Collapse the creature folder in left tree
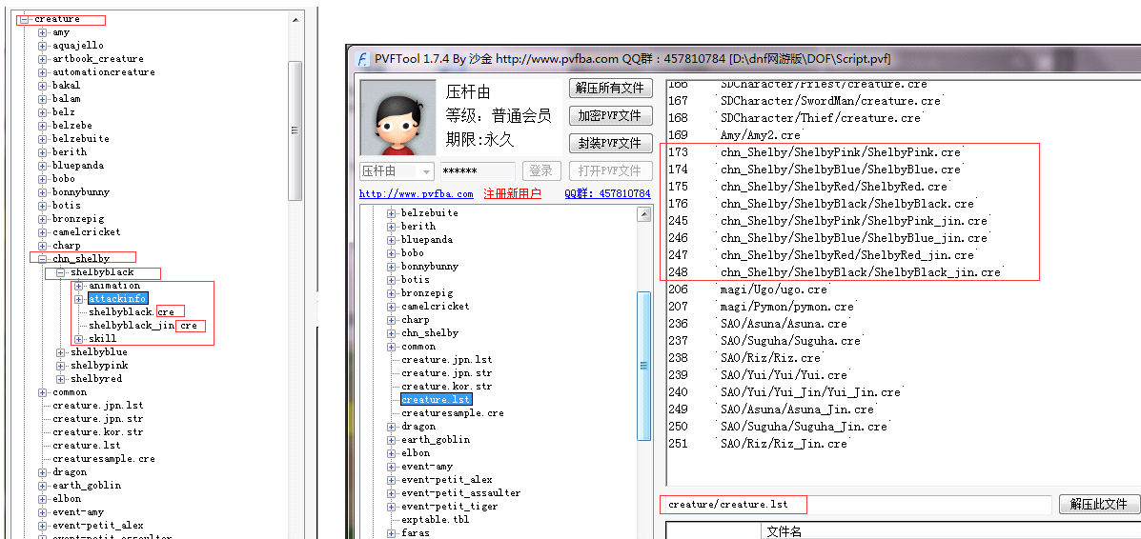 tap(25, 19)
